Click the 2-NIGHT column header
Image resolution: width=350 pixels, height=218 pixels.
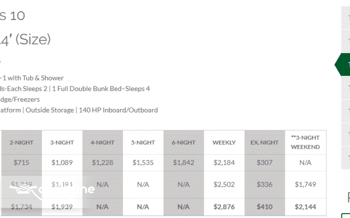[21, 143]
